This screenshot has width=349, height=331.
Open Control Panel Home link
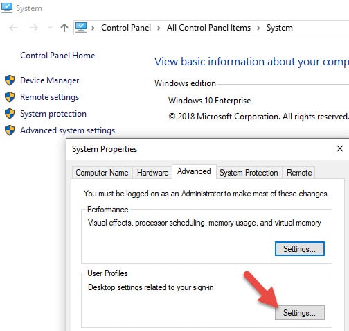coord(57,56)
